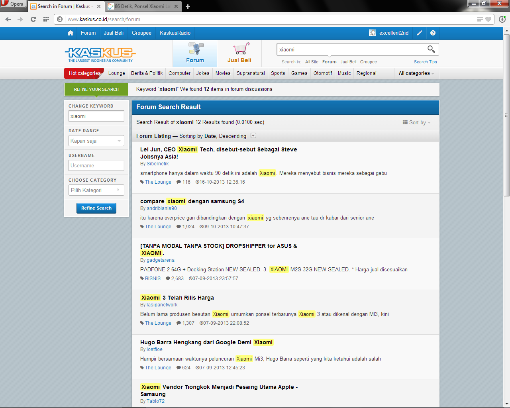This screenshot has height=408, width=510.
Task: Open author lasipanetwork's profile
Action: click(x=162, y=305)
